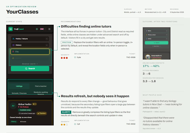190x133 pixels.
Task: Click Moderated test (n=11) + A/B text
Action: click(155, 12)
